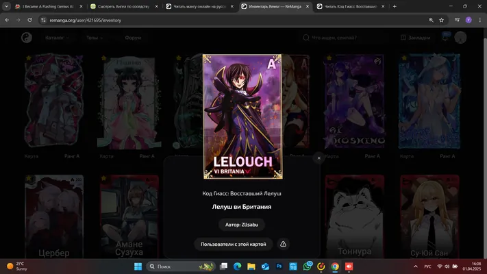Open notifications bell icon
This screenshot has width=487, height=274.
445,38
